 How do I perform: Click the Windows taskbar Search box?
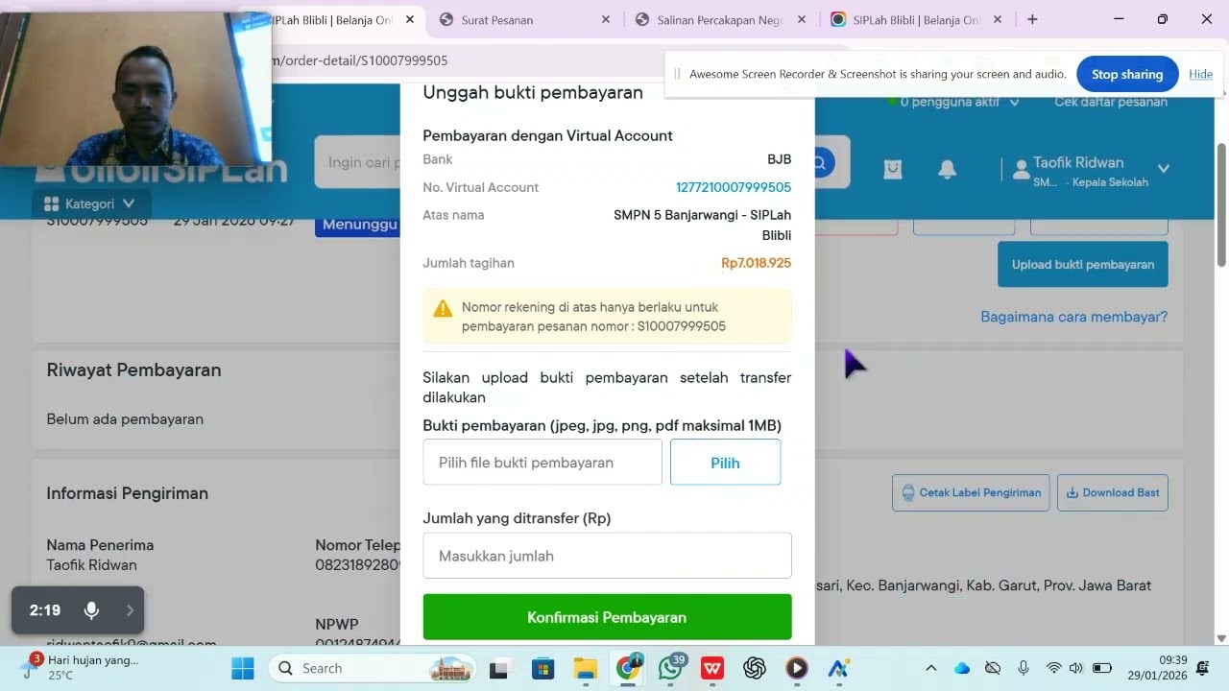coord(370,668)
